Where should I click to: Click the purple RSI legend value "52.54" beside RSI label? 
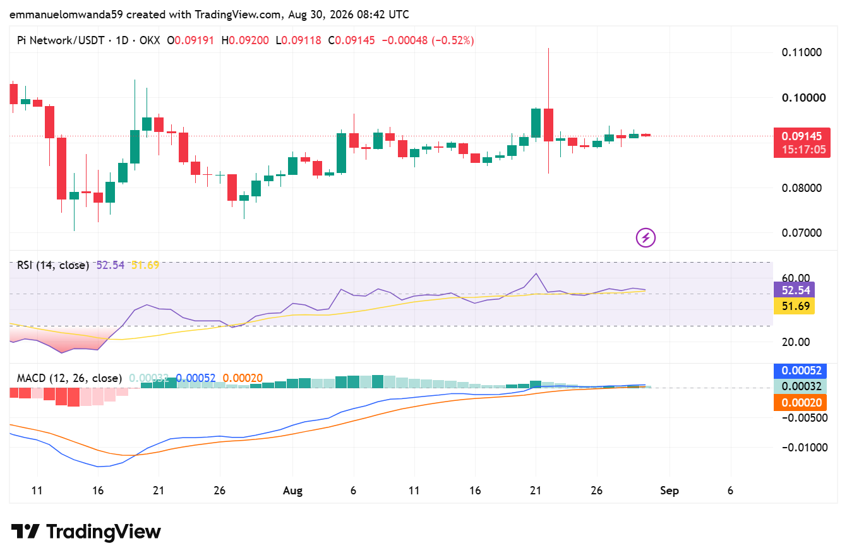click(110, 265)
